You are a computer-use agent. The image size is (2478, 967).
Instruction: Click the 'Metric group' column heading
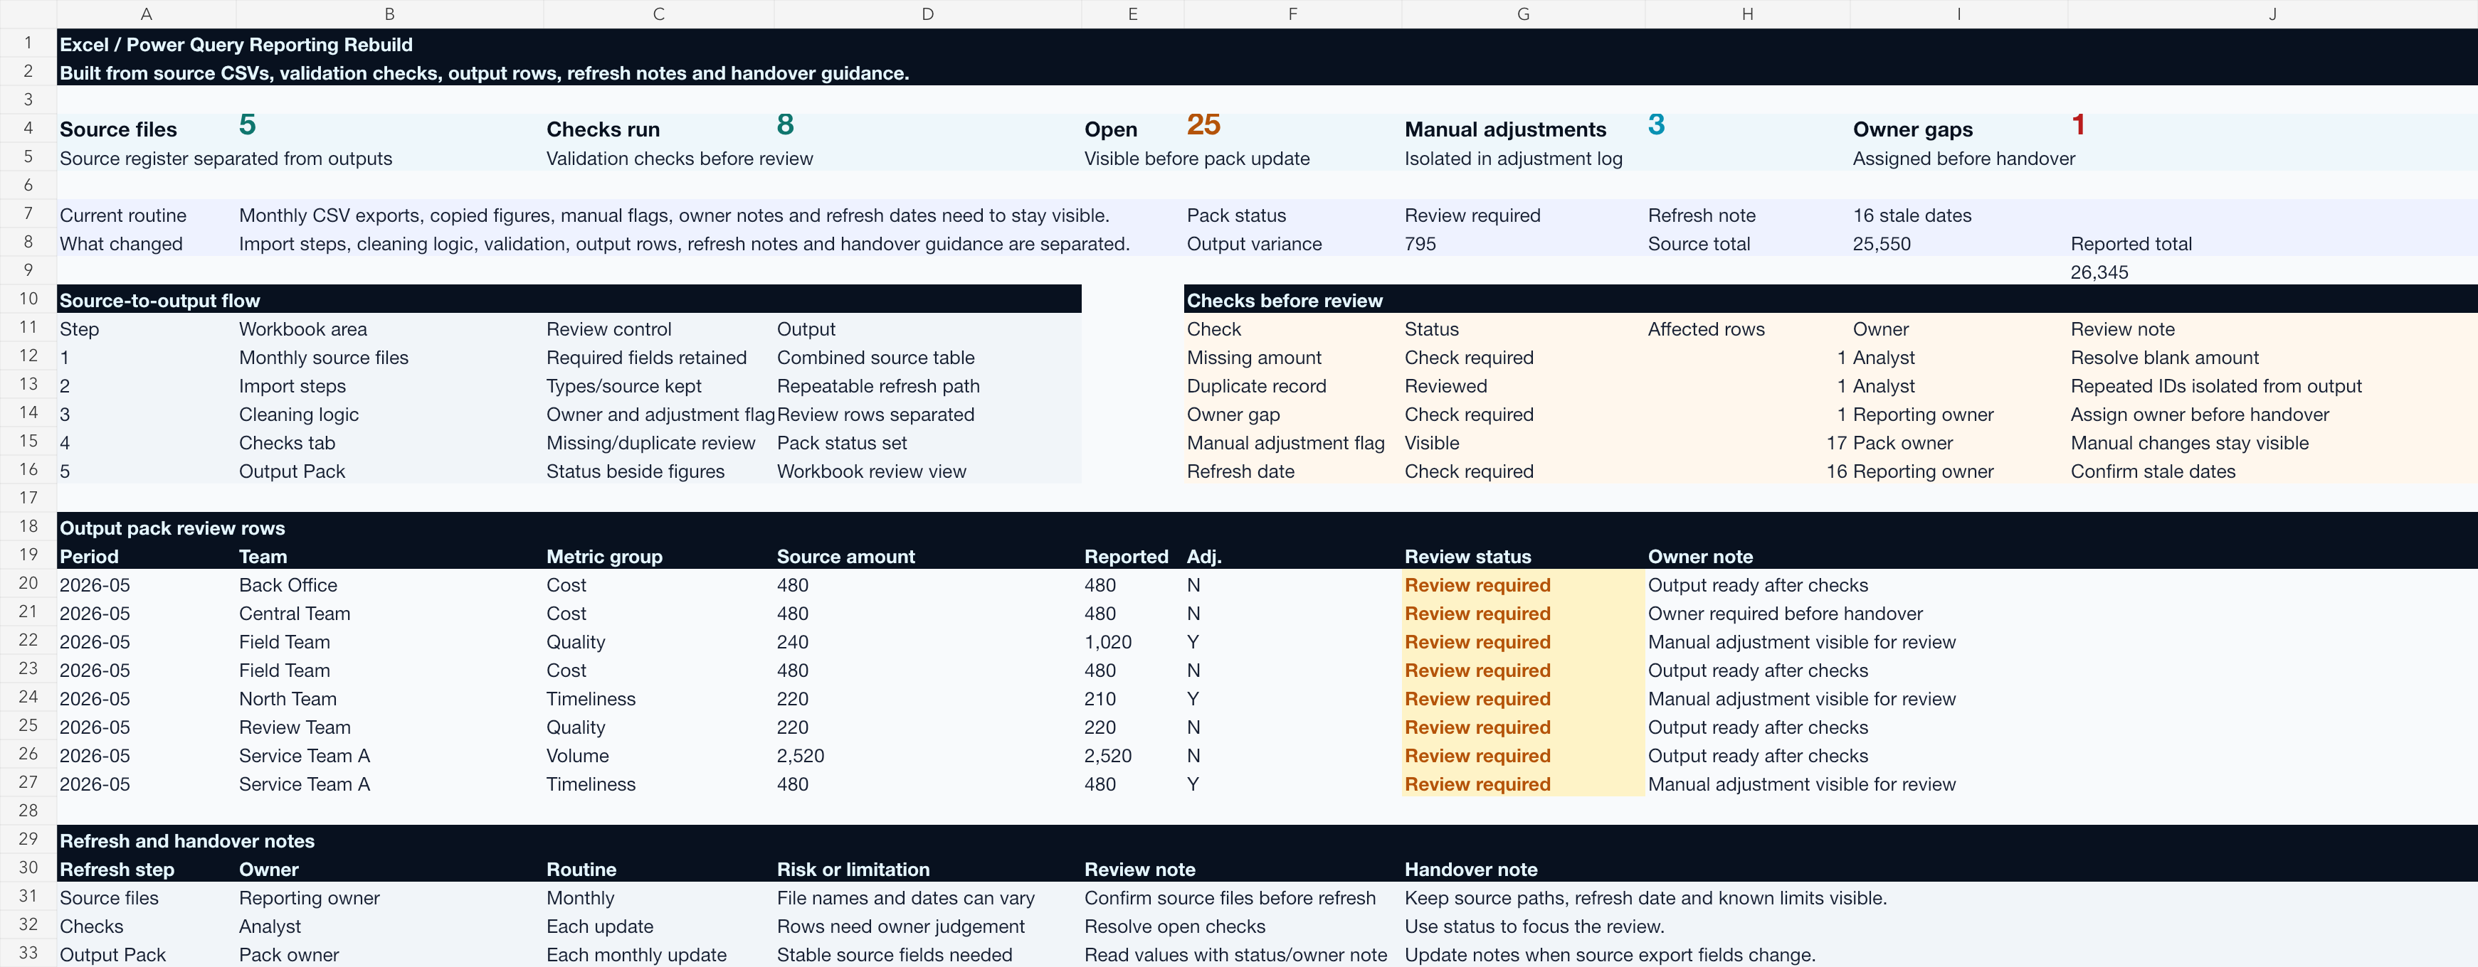(x=604, y=557)
